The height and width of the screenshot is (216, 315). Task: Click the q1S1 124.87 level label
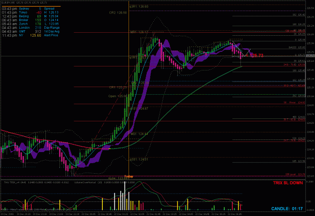(x=139, y=109)
